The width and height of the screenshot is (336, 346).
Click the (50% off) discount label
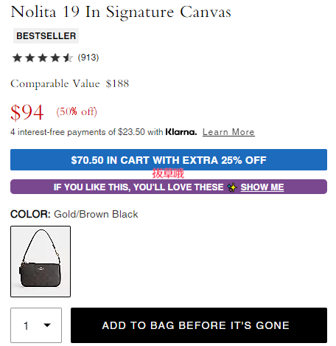(77, 111)
